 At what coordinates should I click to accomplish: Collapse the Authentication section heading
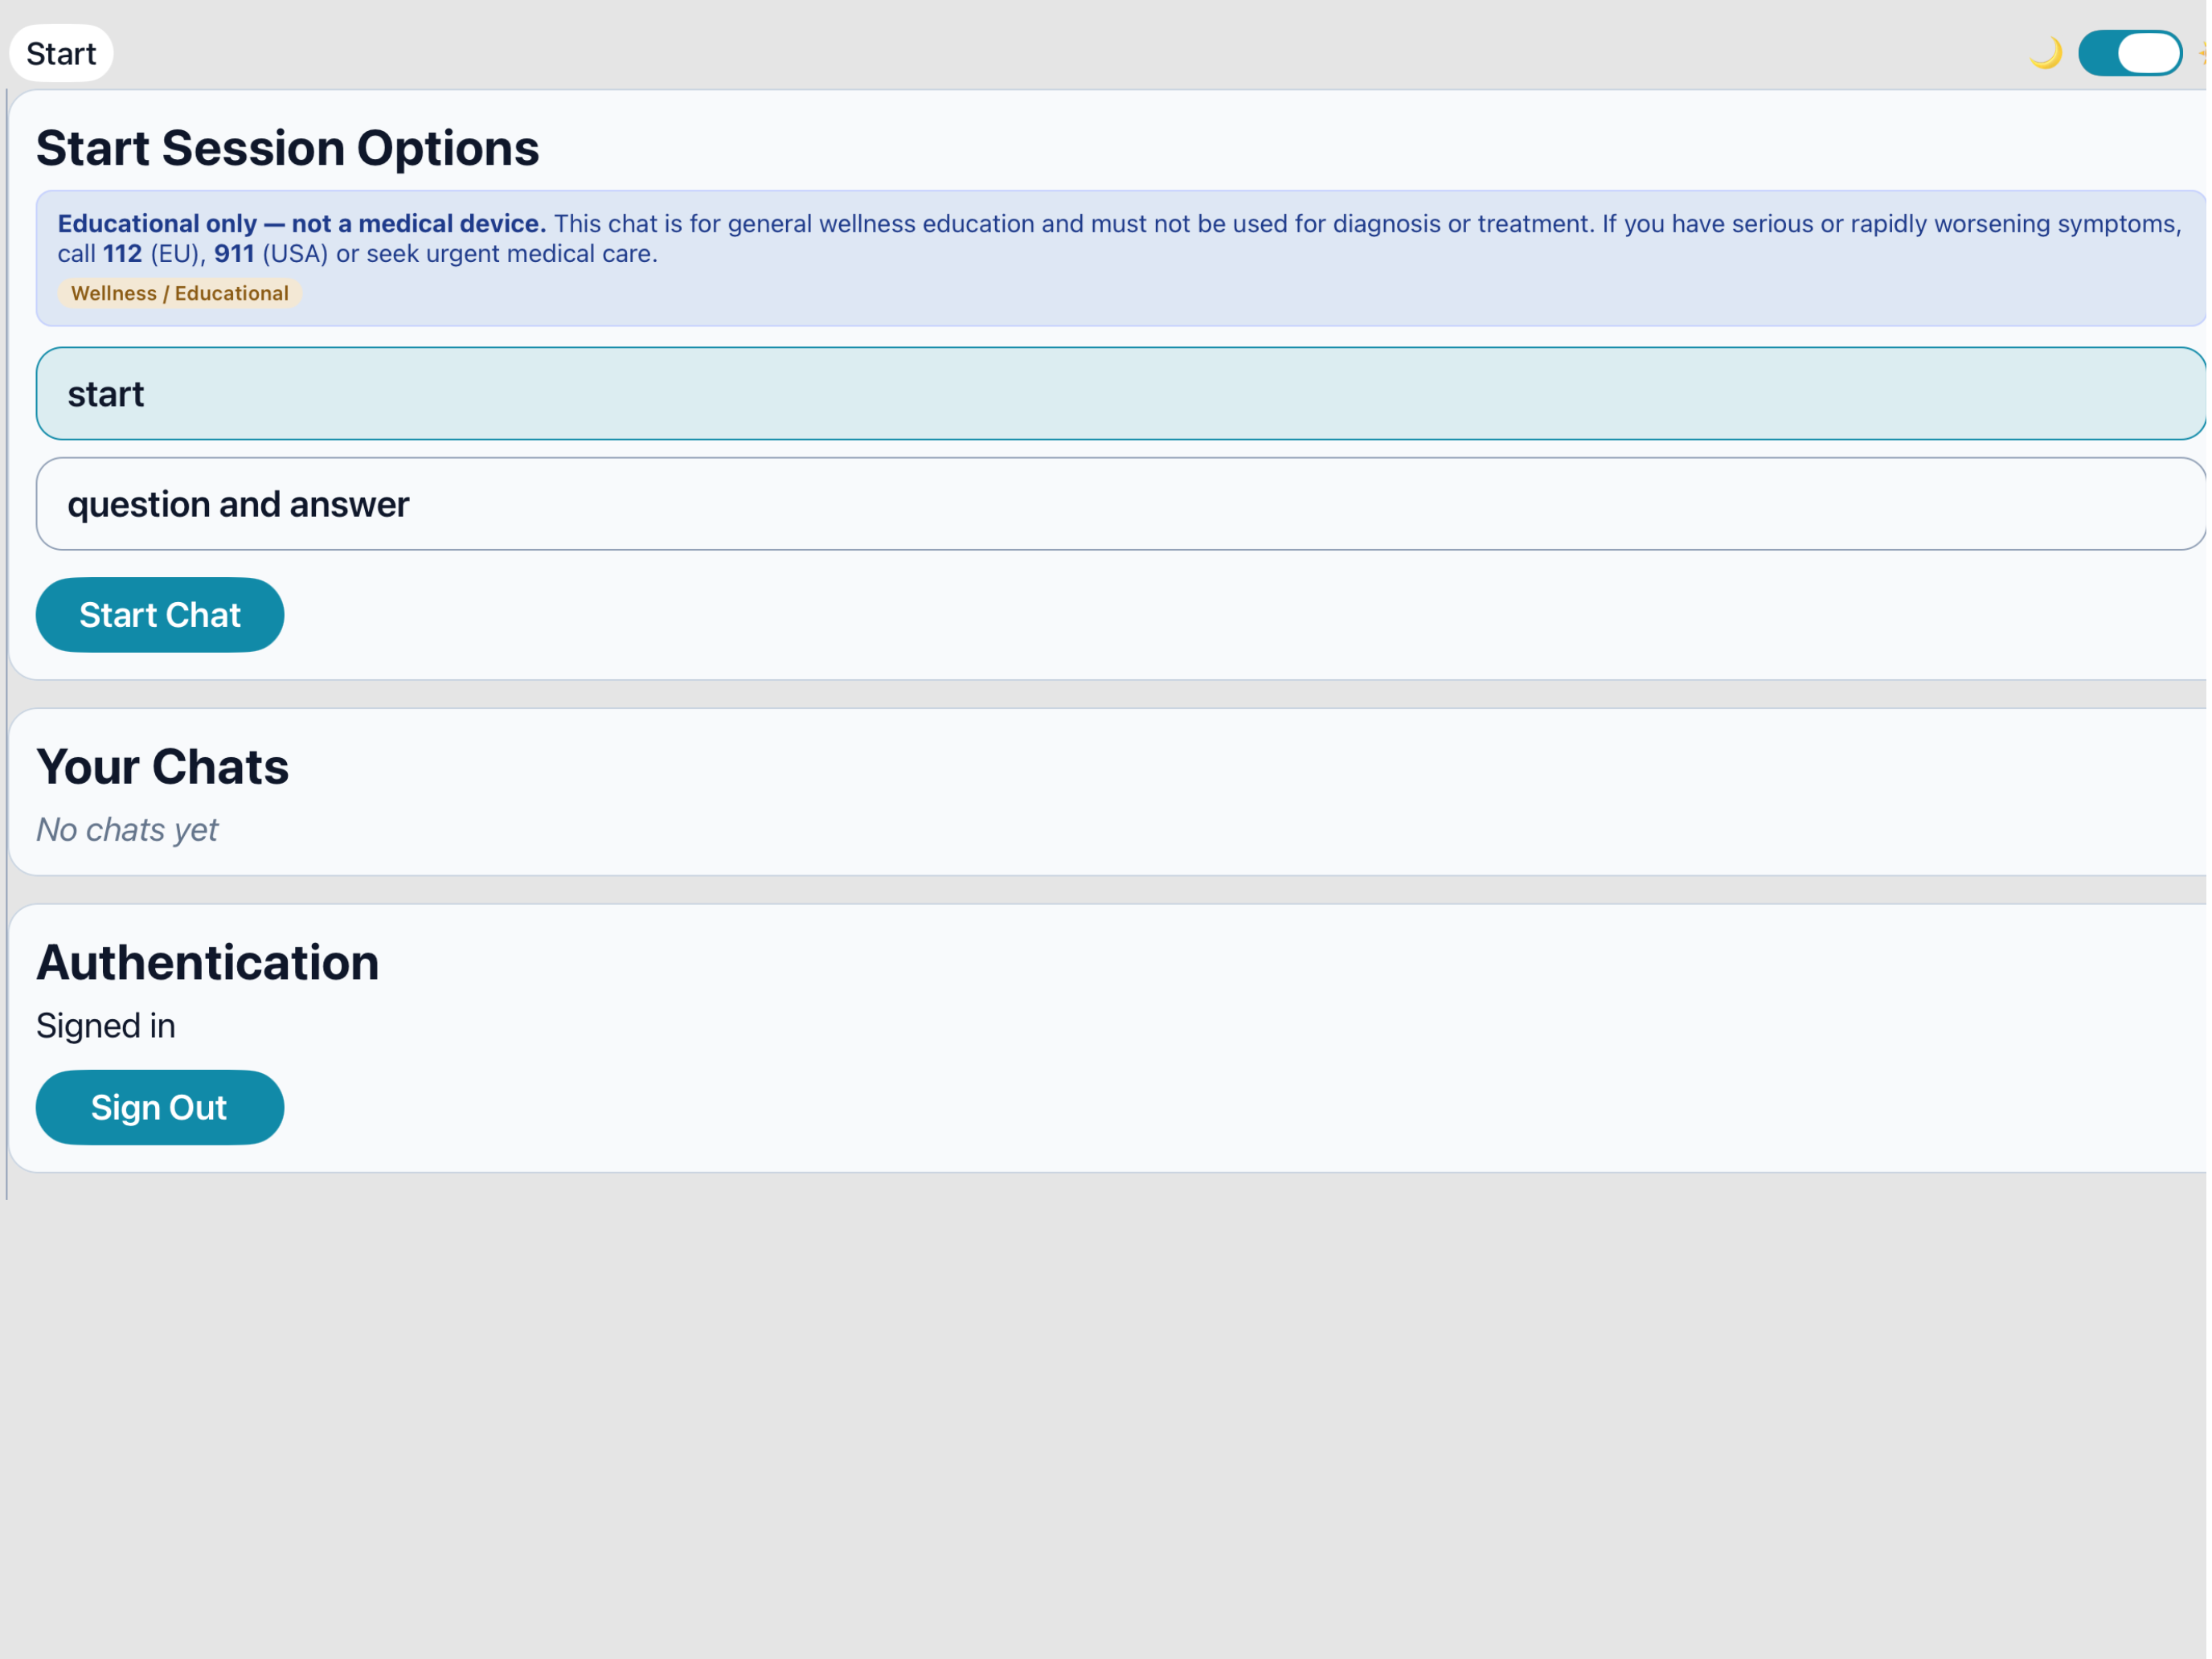(207, 961)
